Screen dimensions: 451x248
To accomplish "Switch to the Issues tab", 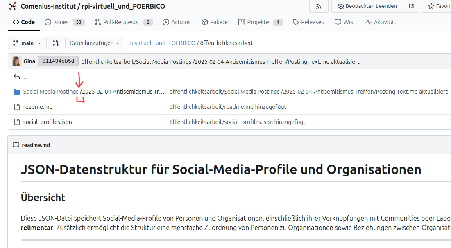I will coord(64,22).
